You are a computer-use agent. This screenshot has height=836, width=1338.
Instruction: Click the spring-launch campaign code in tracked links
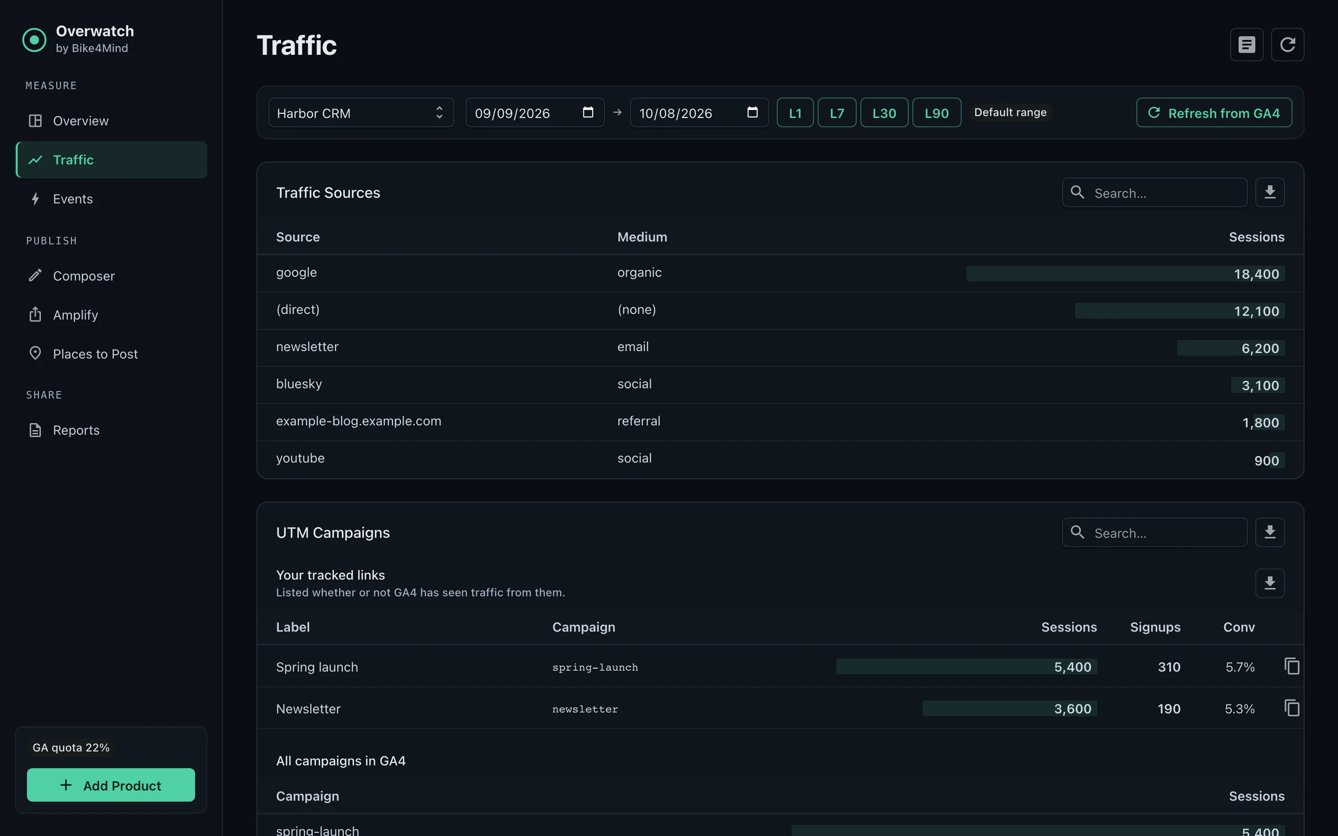coord(595,667)
